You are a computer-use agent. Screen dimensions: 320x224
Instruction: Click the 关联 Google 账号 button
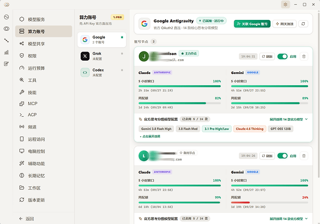(x=252, y=24)
